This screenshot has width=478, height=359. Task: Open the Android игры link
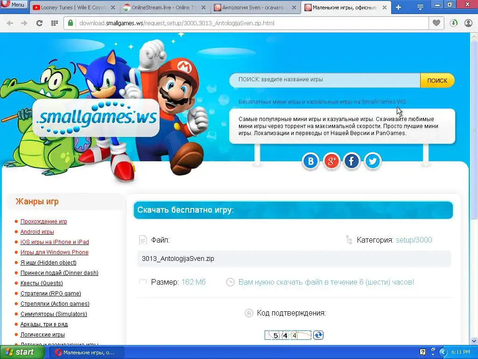(x=37, y=232)
